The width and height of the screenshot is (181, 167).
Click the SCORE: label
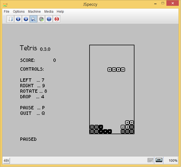tap(28, 60)
